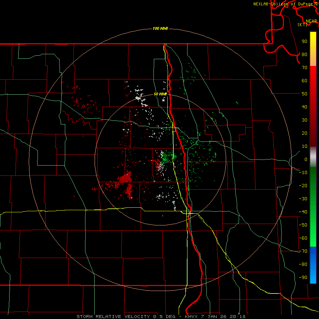This screenshot has width=319, height=319.
Task: Pick the gray zero-velocity segment of color bar
Action: pos(313,157)
